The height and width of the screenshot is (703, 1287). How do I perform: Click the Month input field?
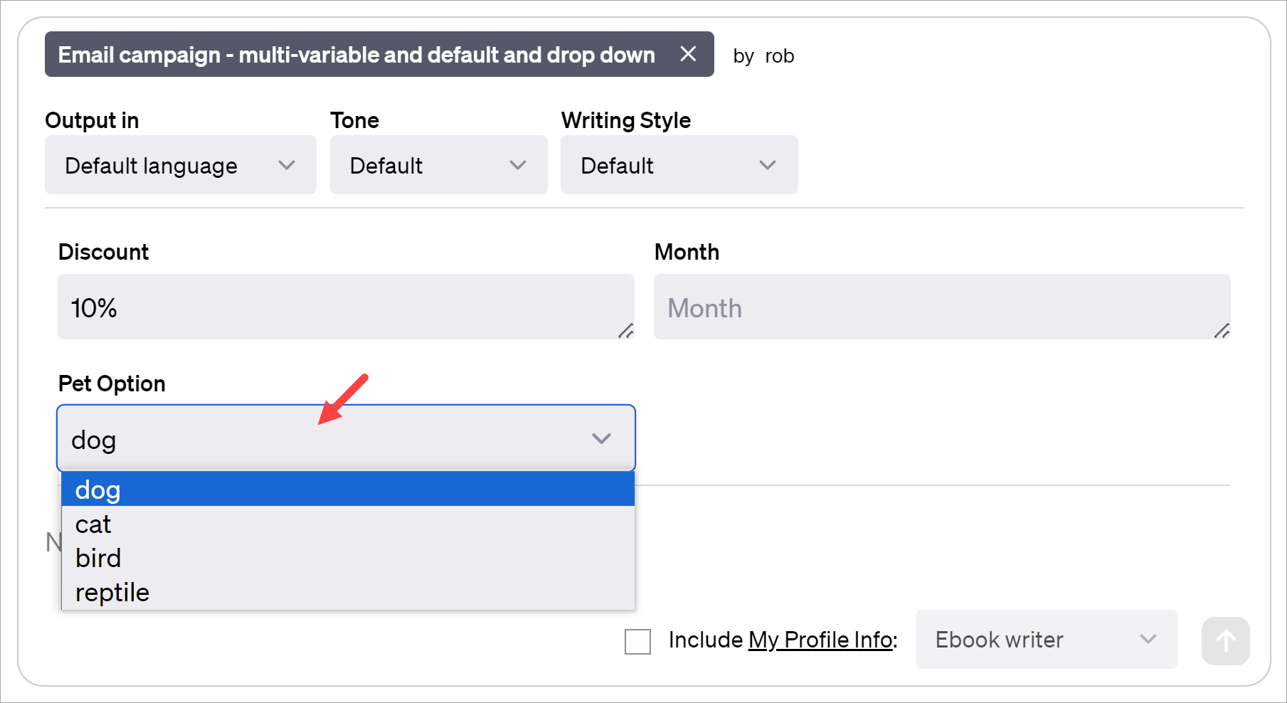(941, 307)
